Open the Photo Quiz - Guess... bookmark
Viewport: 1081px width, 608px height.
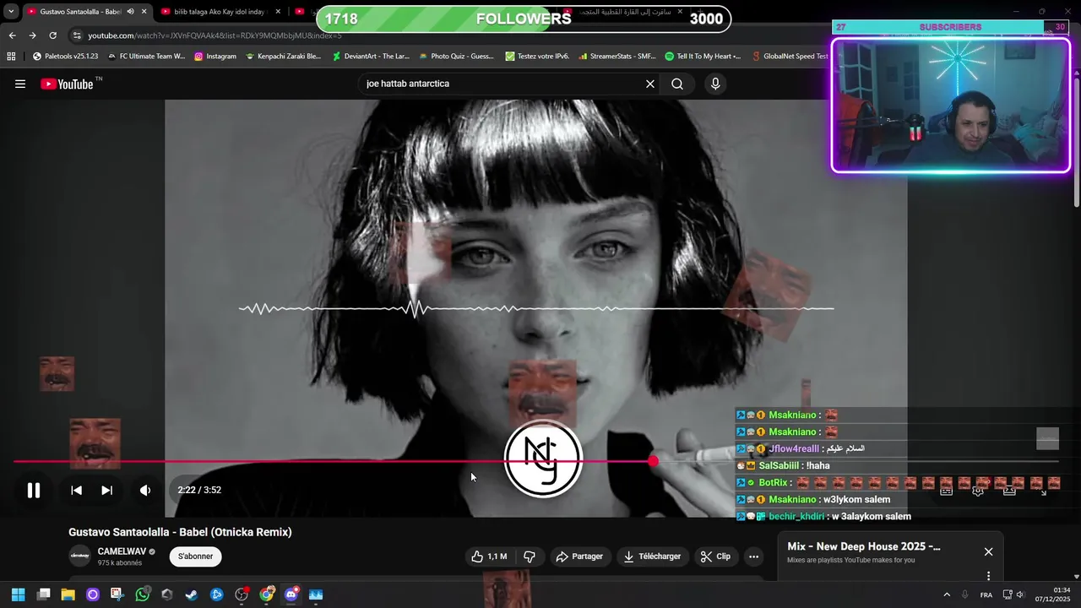456,57
